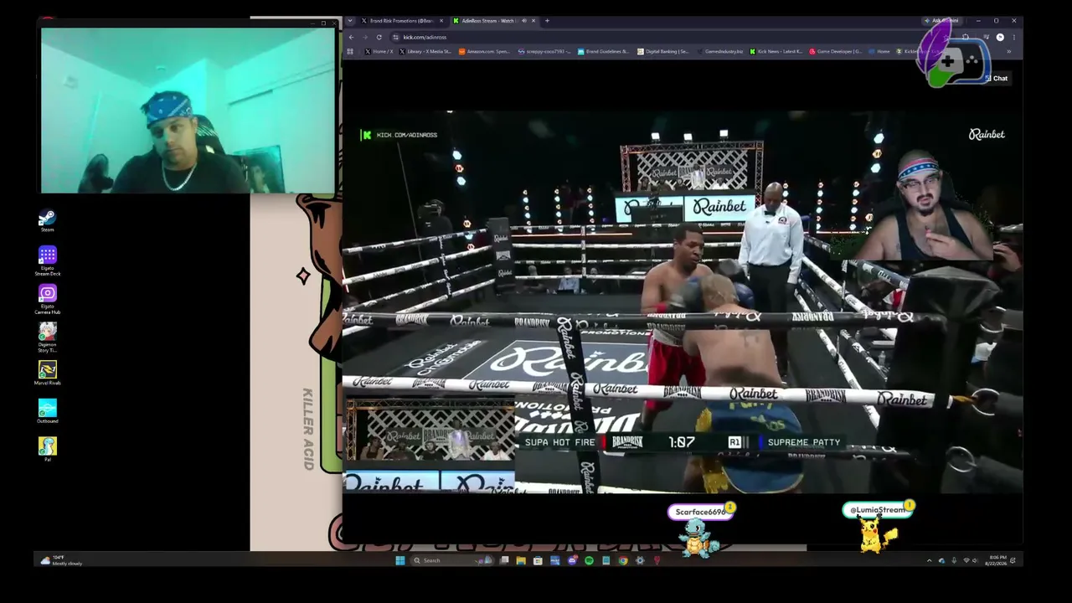This screenshot has width=1072, height=603.
Task: Open the Amazon.com bookmark
Action: pos(484,52)
